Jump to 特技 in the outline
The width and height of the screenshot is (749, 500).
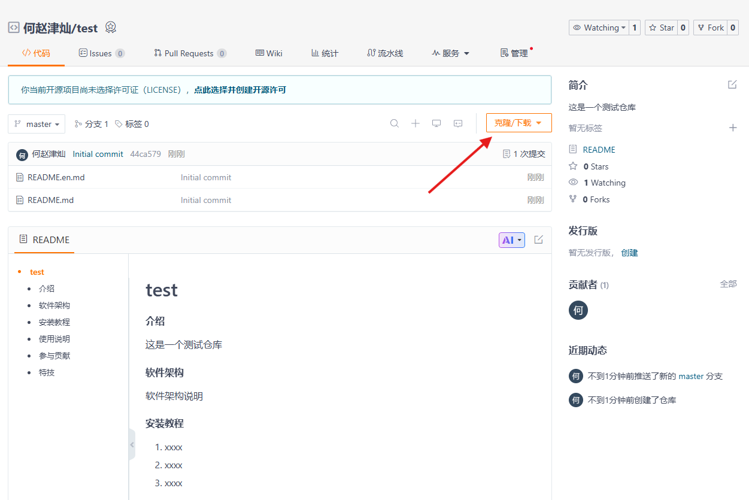click(x=47, y=372)
